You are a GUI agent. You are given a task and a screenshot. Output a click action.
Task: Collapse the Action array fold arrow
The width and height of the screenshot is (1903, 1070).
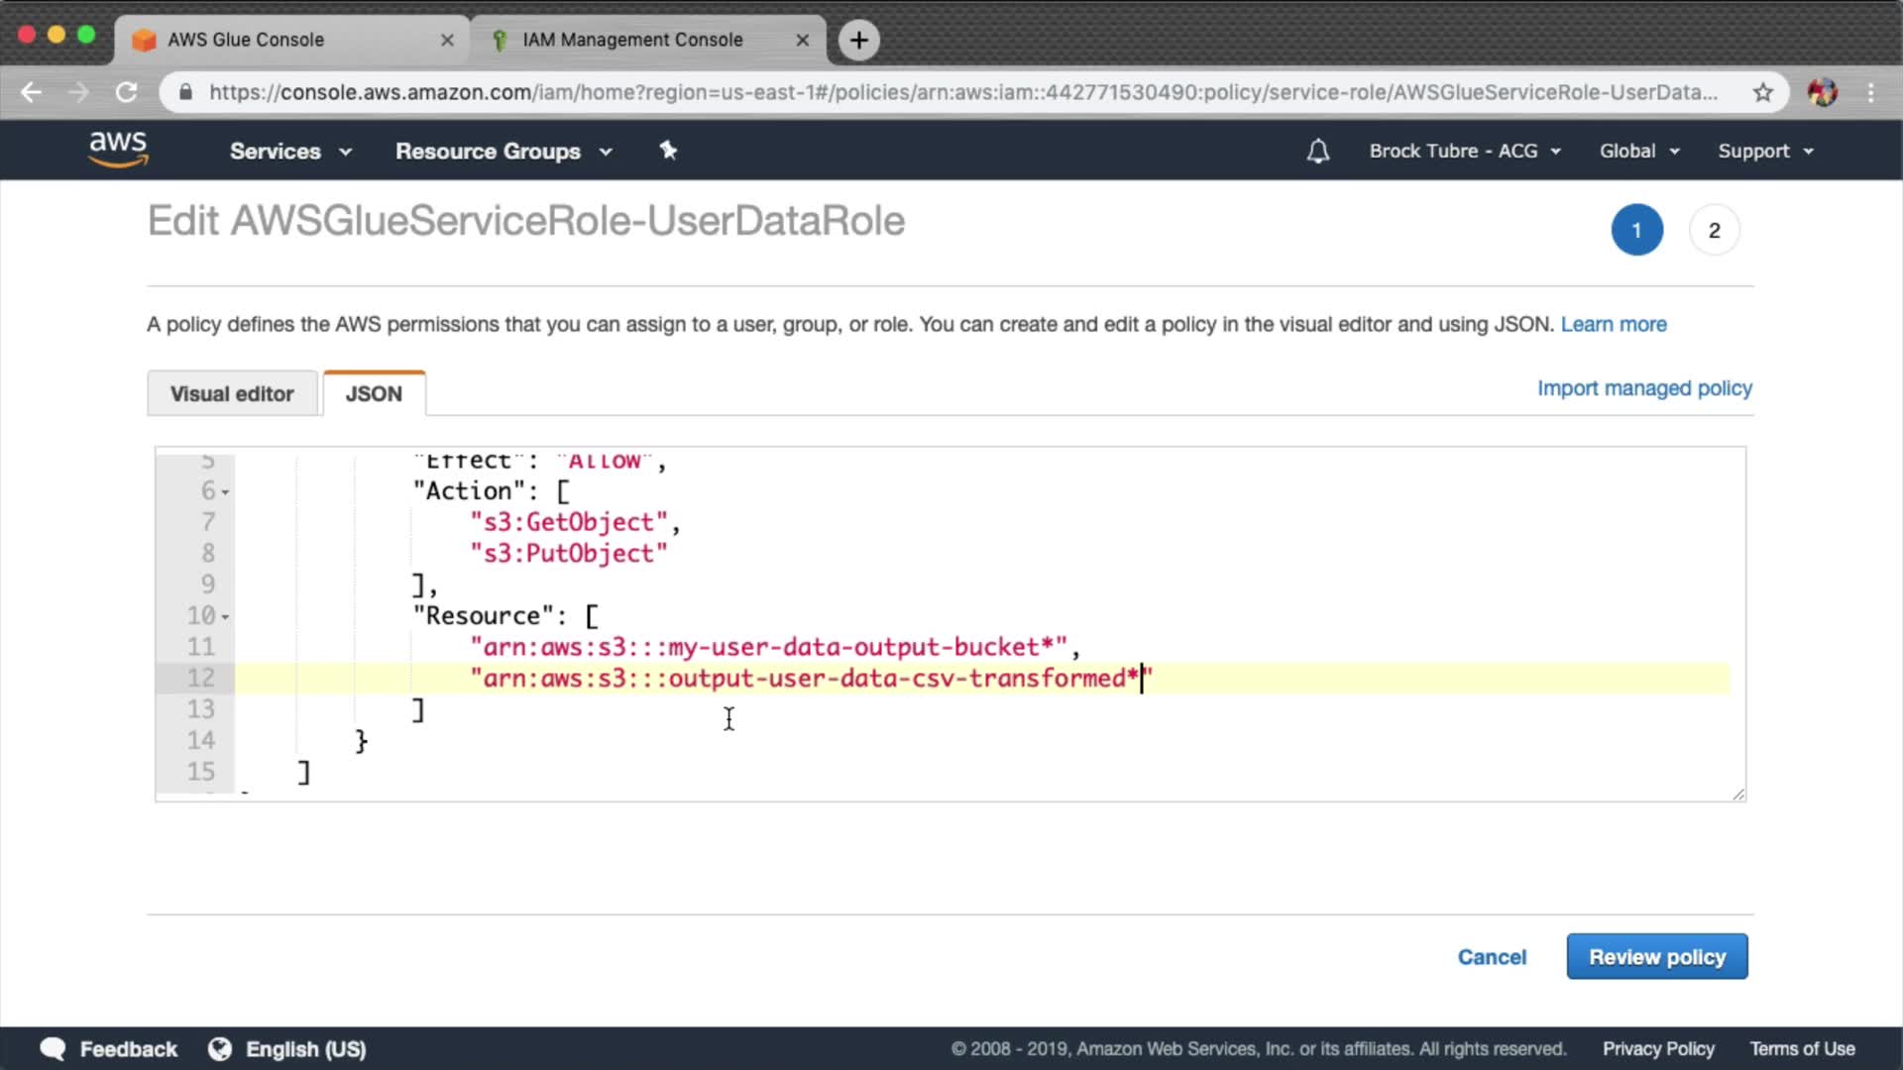click(x=226, y=492)
